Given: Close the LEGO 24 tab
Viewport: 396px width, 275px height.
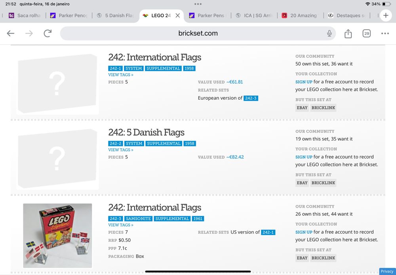Looking at the screenshot, I should [x=177, y=15].
